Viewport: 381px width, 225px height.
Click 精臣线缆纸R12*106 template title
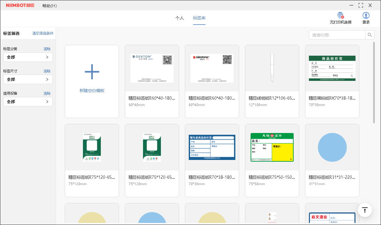[272, 98]
